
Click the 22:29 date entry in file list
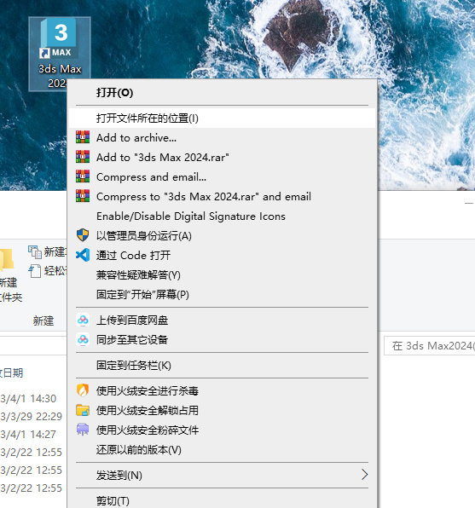[x=31, y=416]
